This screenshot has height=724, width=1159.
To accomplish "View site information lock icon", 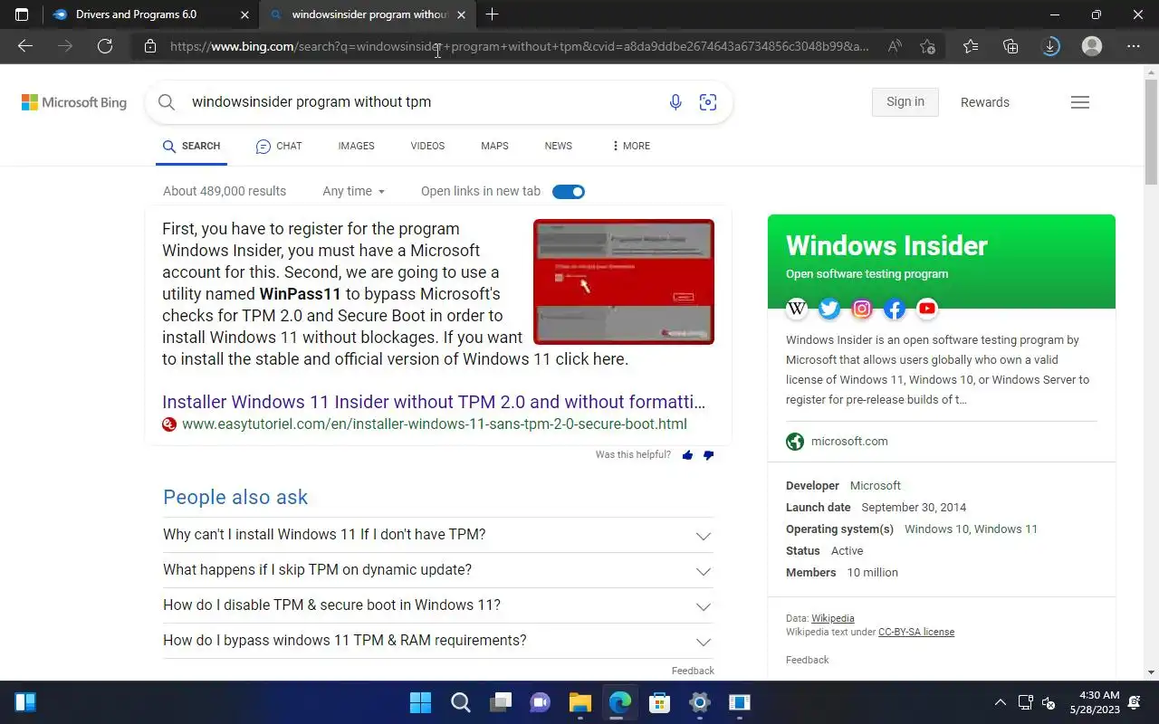I will click(150, 46).
